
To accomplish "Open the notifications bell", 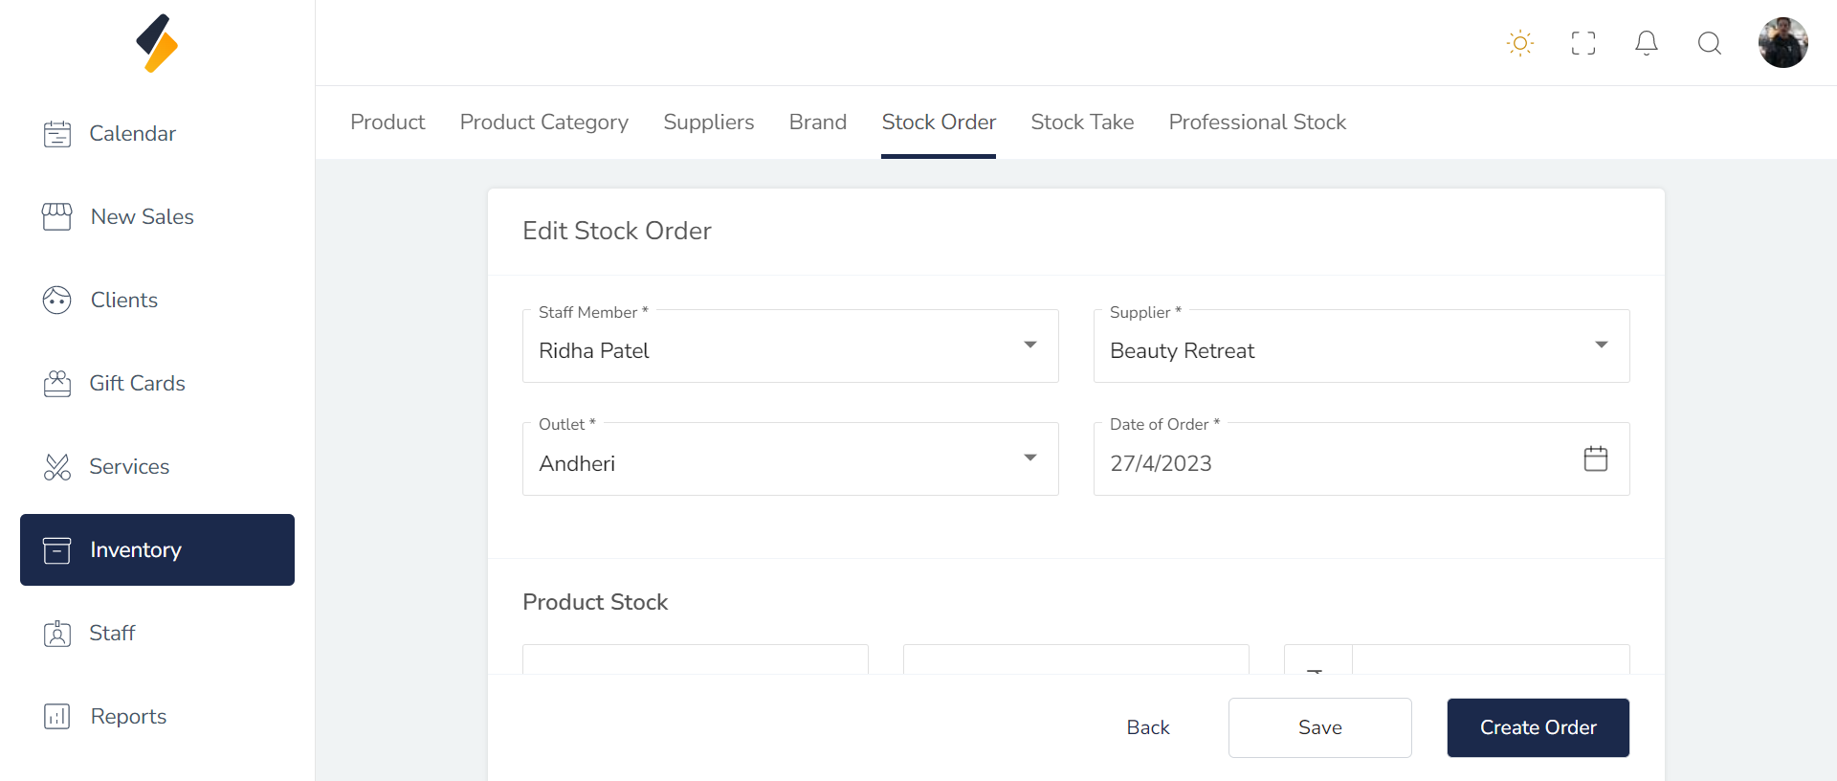I will pos(1647,43).
